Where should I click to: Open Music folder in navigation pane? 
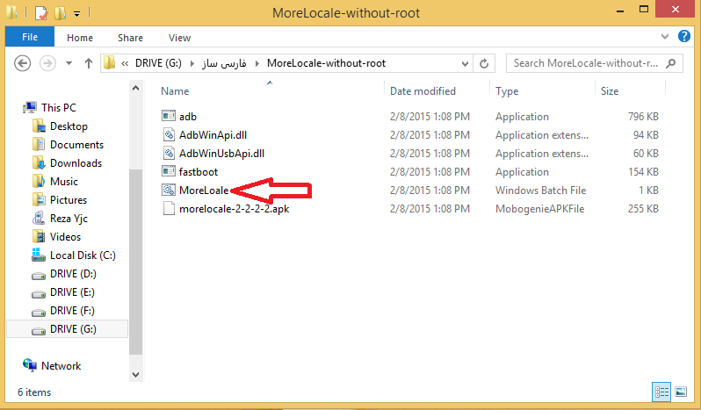64,182
